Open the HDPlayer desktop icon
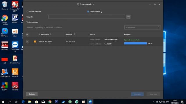186x104 pixels. coord(5,32)
